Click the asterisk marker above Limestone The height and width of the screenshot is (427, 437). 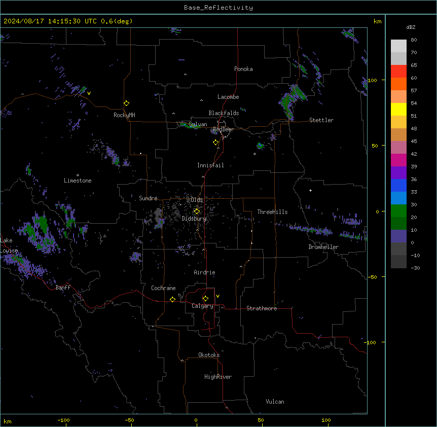click(78, 175)
